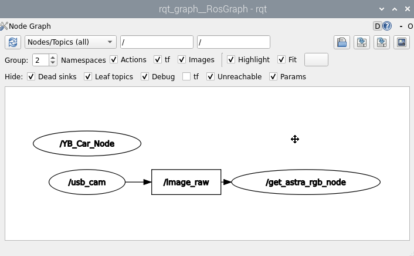414x256 pixels.
Task: Focus the node namespace filter field
Action: pos(157,42)
